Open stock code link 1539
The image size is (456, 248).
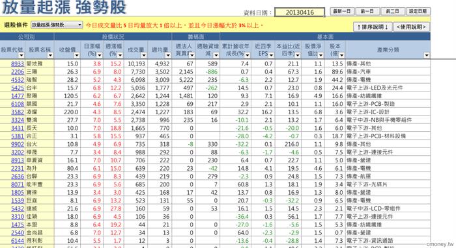[18, 201]
